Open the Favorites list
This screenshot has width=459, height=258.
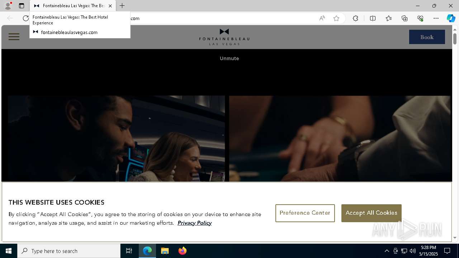[x=389, y=18]
